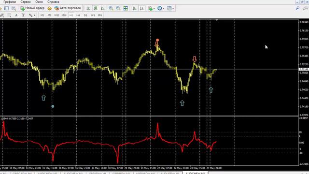
Task: Zoom out on the chart
Action: [x=118, y=8]
